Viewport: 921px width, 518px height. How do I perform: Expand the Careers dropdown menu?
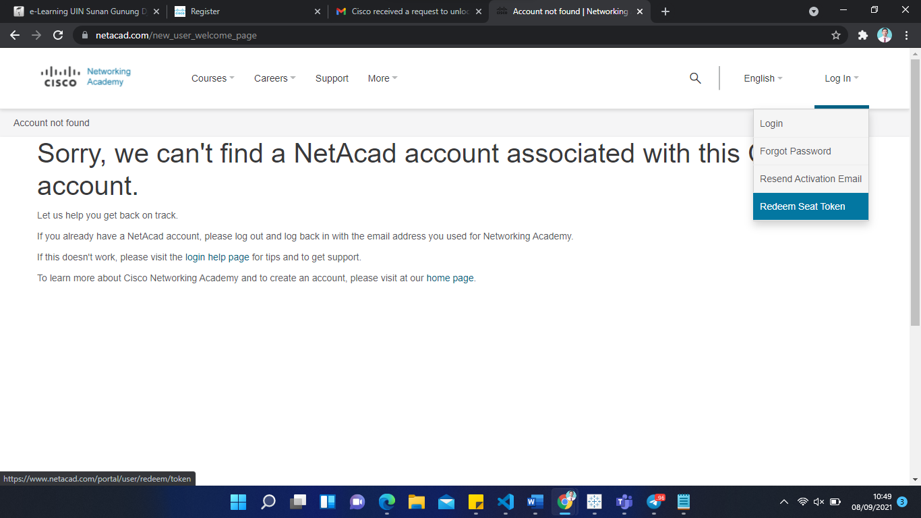coord(275,78)
